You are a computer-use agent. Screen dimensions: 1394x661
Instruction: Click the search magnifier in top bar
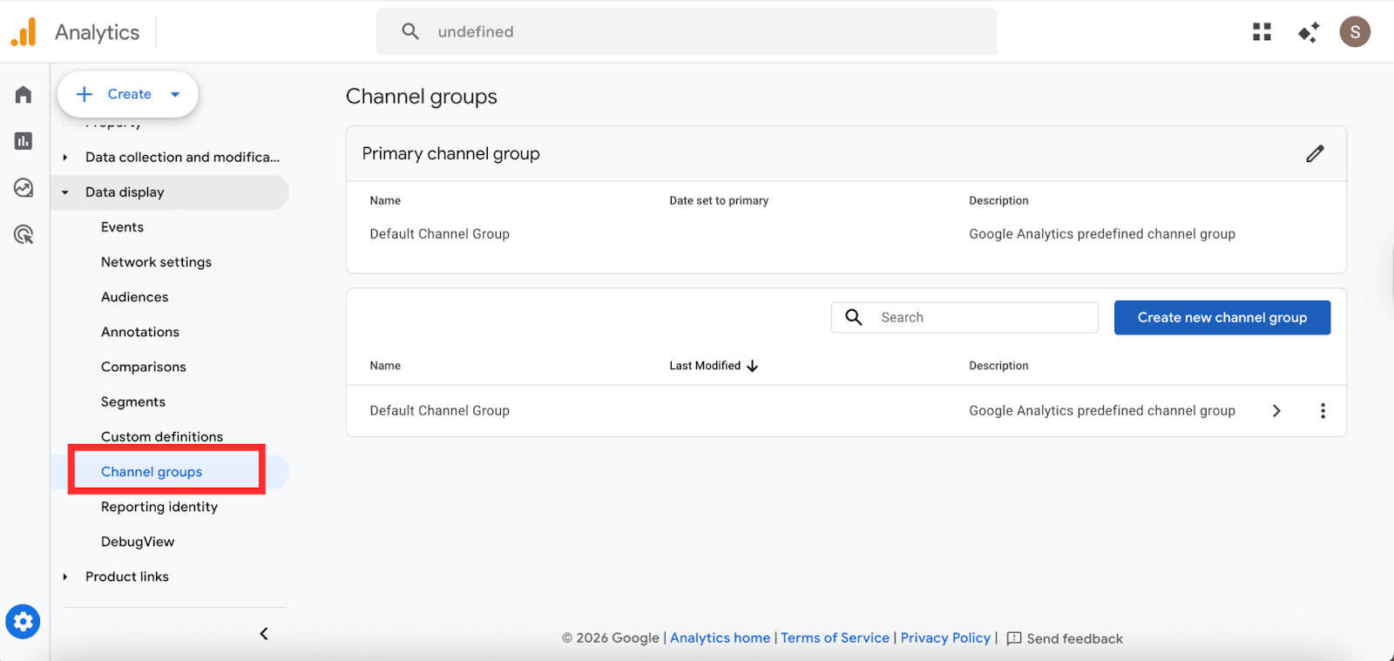(410, 31)
